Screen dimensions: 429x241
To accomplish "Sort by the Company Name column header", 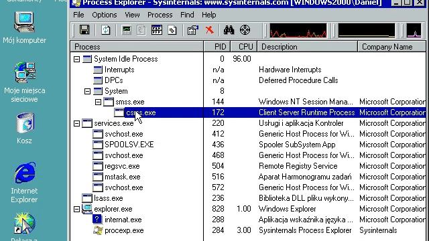I will (x=391, y=47).
